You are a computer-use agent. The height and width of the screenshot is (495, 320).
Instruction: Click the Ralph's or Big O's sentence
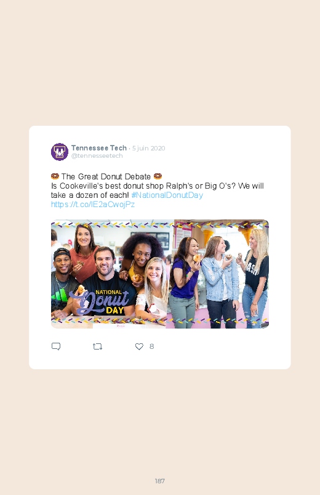(x=158, y=190)
